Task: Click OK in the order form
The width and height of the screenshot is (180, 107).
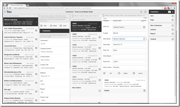Action: [110, 73]
